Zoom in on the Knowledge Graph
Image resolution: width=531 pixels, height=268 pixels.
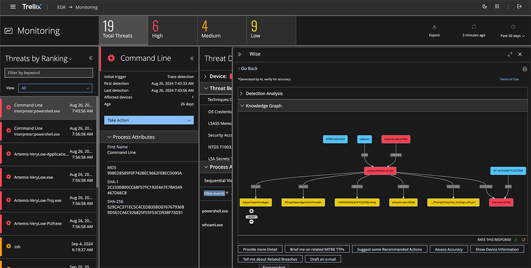[x=251, y=211]
